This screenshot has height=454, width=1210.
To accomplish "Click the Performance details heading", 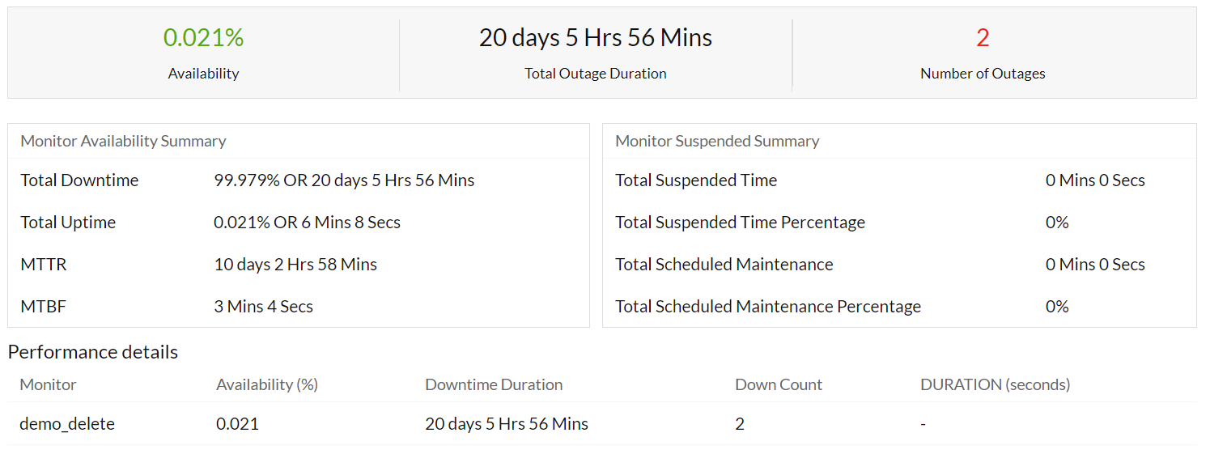I will point(92,352).
